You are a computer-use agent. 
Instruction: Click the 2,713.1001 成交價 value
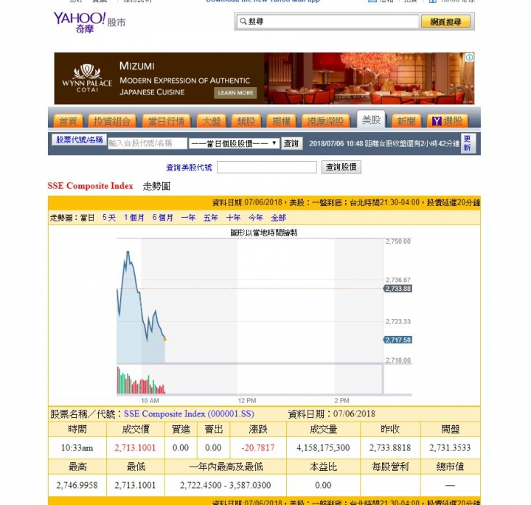pos(135,447)
